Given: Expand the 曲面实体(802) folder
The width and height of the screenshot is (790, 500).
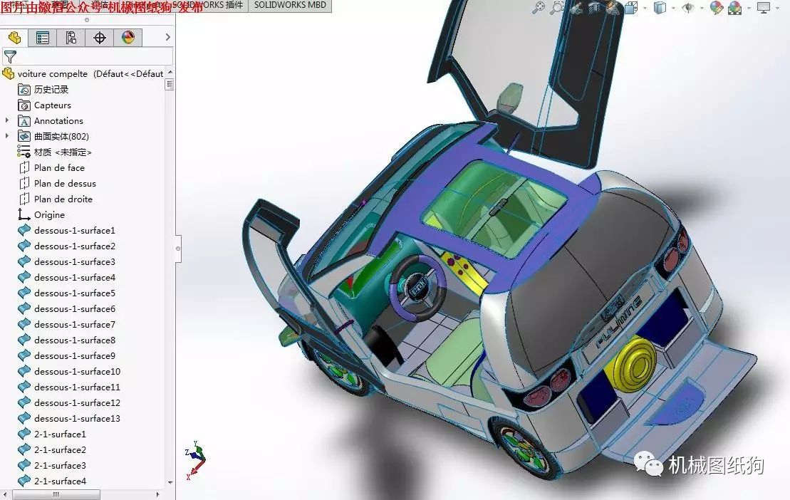Looking at the screenshot, I should pyautogui.click(x=7, y=137).
